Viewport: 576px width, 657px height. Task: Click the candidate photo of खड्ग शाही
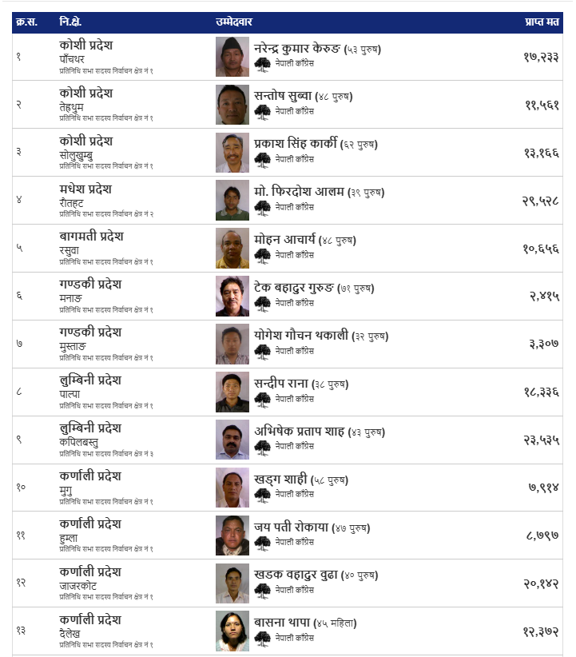click(232, 488)
